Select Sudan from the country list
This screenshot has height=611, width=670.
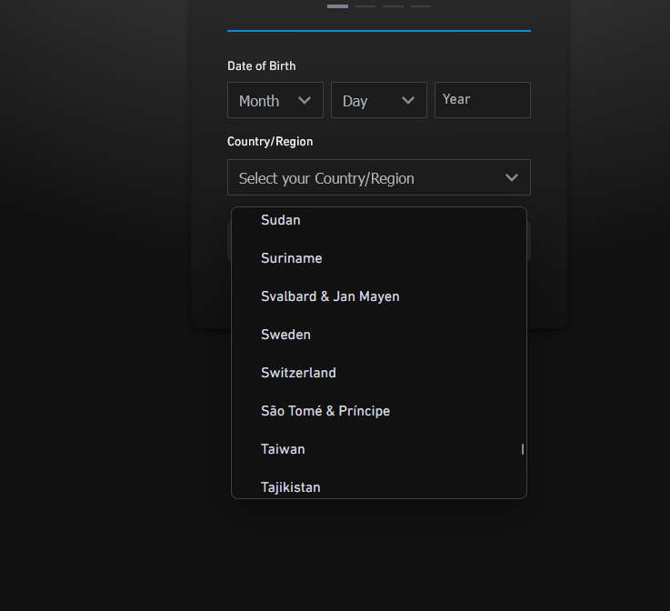[281, 220]
